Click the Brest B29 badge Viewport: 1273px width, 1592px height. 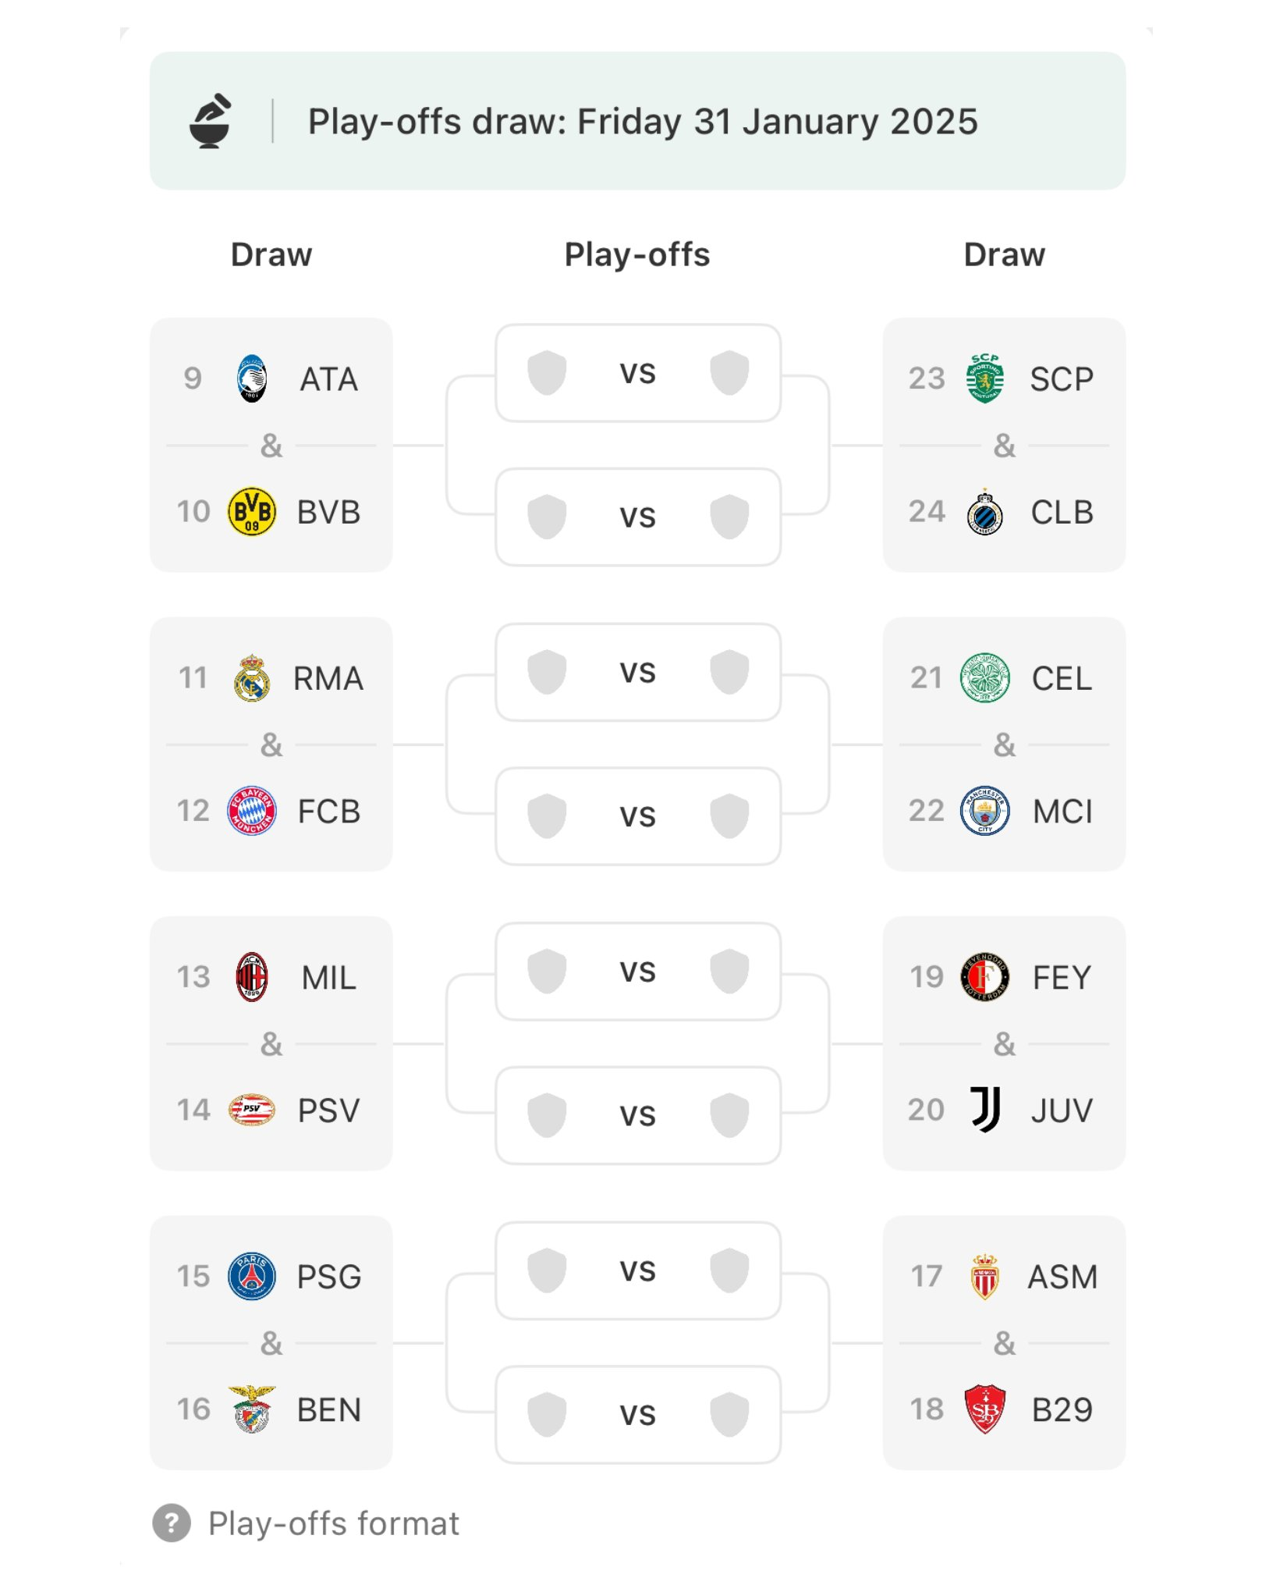pos(984,1409)
